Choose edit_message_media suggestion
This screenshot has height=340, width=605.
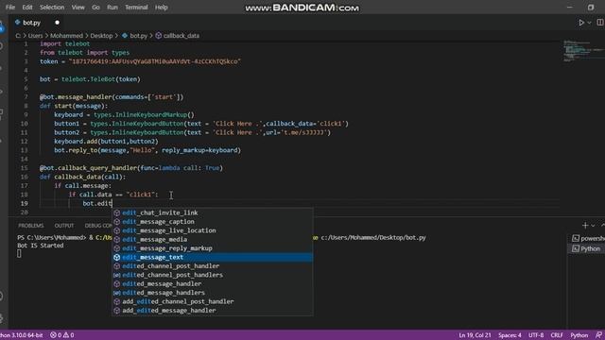pyautogui.click(x=213, y=239)
